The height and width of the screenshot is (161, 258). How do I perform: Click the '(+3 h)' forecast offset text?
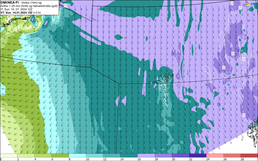[x=37, y=13]
